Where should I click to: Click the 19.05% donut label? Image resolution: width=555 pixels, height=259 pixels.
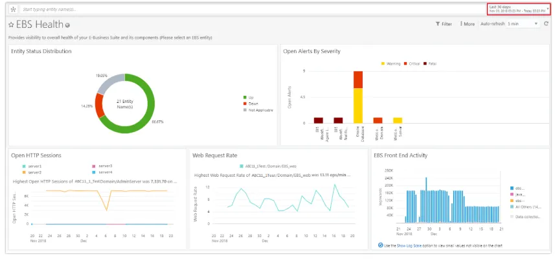click(102, 75)
